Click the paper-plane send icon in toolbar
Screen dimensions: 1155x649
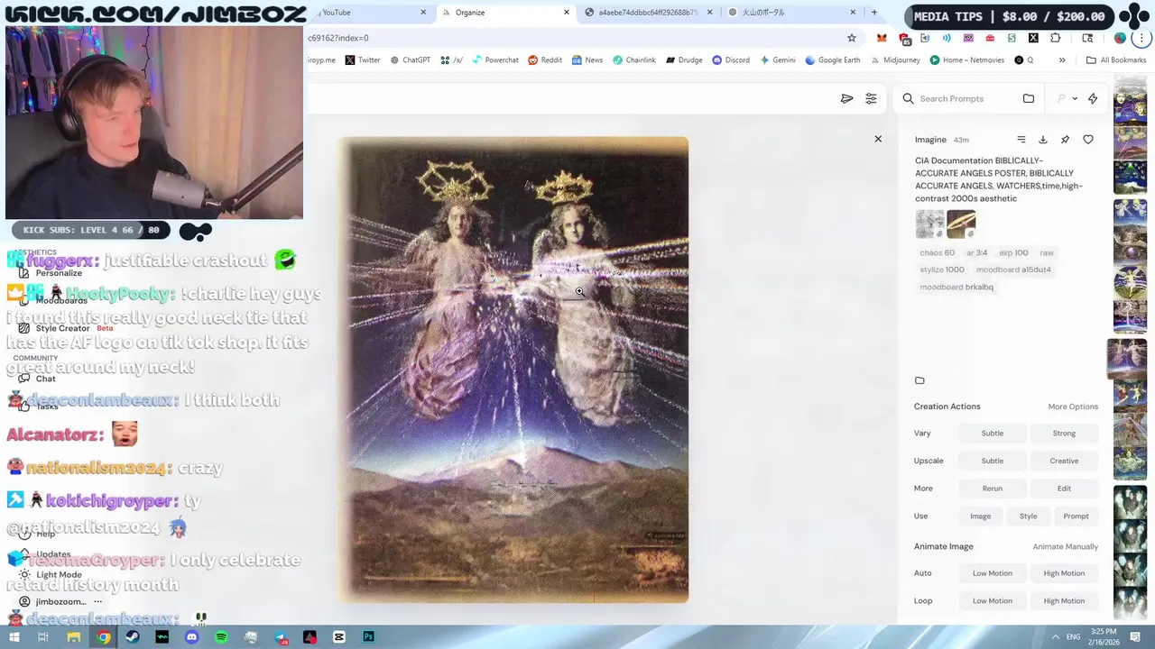(847, 98)
